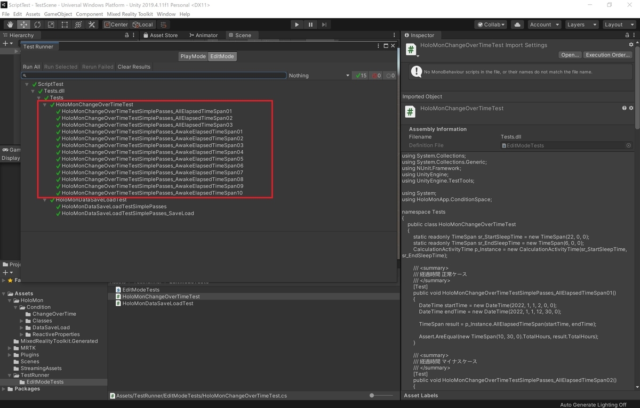Toggle Local/Global handle rotation
The height and width of the screenshot is (408, 640).
click(x=142, y=25)
